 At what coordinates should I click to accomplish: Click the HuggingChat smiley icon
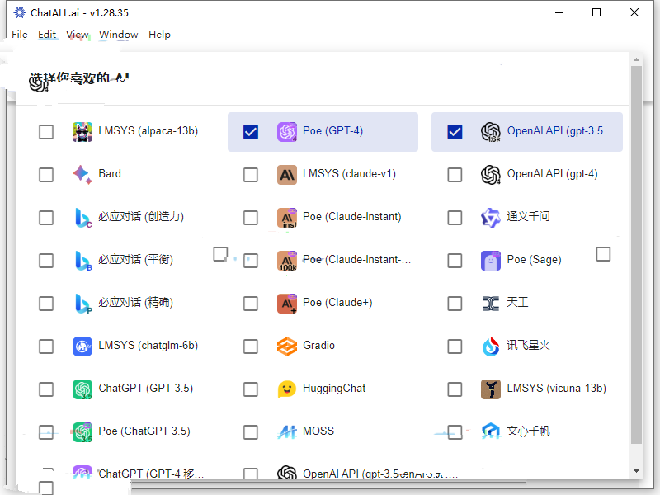287,389
